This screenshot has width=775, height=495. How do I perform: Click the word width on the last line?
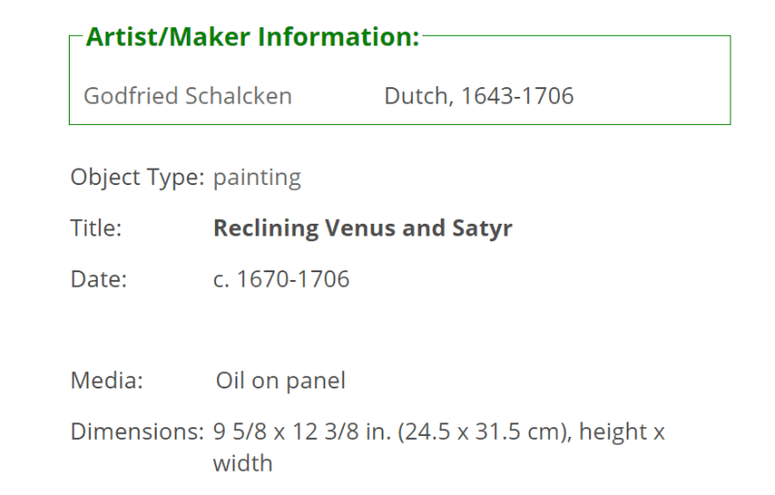[x=243, y=463]
